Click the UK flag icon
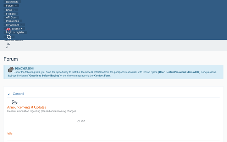 pos(9,29)
